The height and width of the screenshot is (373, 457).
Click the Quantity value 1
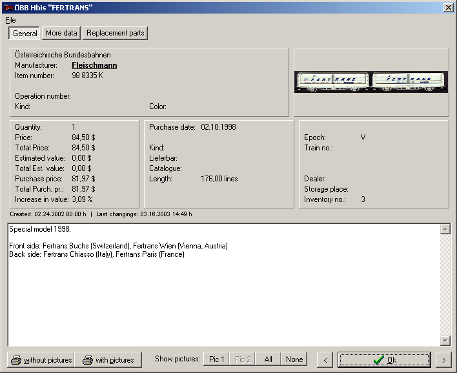pos(74,127)
